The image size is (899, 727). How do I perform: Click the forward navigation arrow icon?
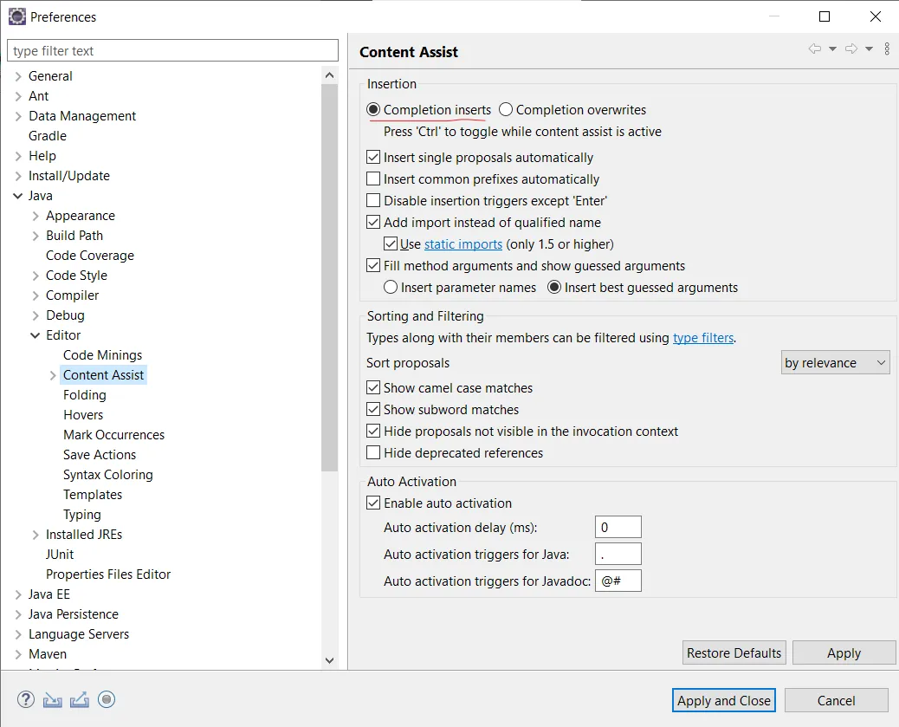(851, 49)
